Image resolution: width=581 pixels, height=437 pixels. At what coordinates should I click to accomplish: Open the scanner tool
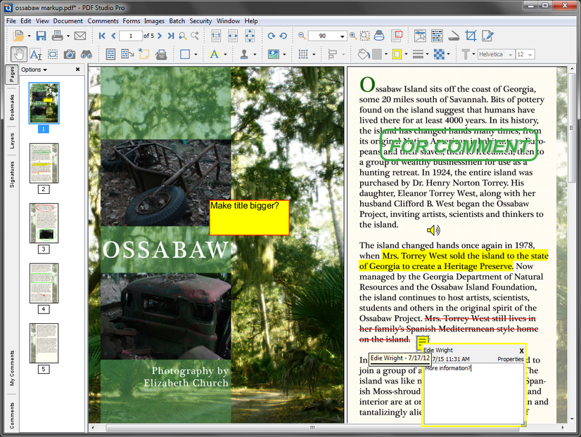pyautogui.click(x=454, y=36)
